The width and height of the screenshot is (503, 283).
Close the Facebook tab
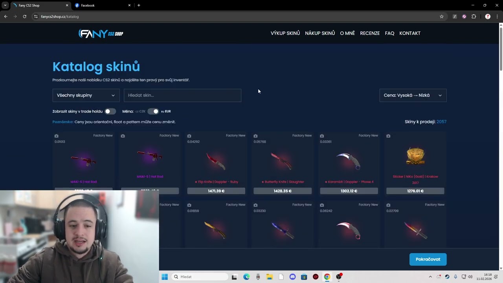[x=129, y=6]
